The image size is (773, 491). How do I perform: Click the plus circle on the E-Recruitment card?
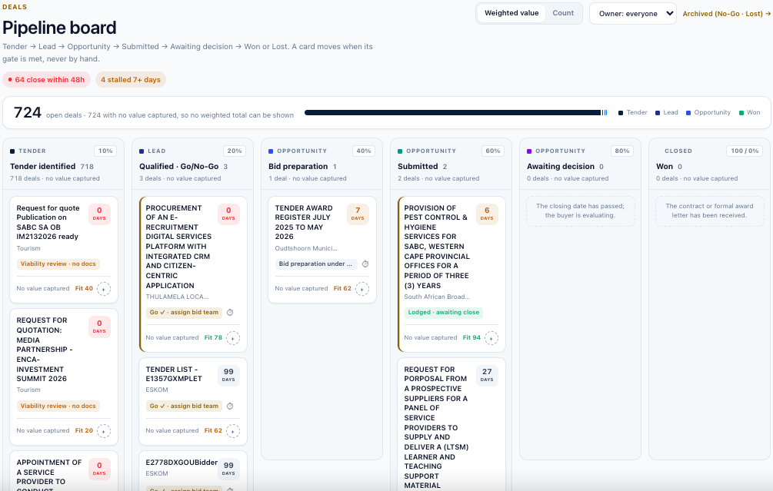coord(233,338)
